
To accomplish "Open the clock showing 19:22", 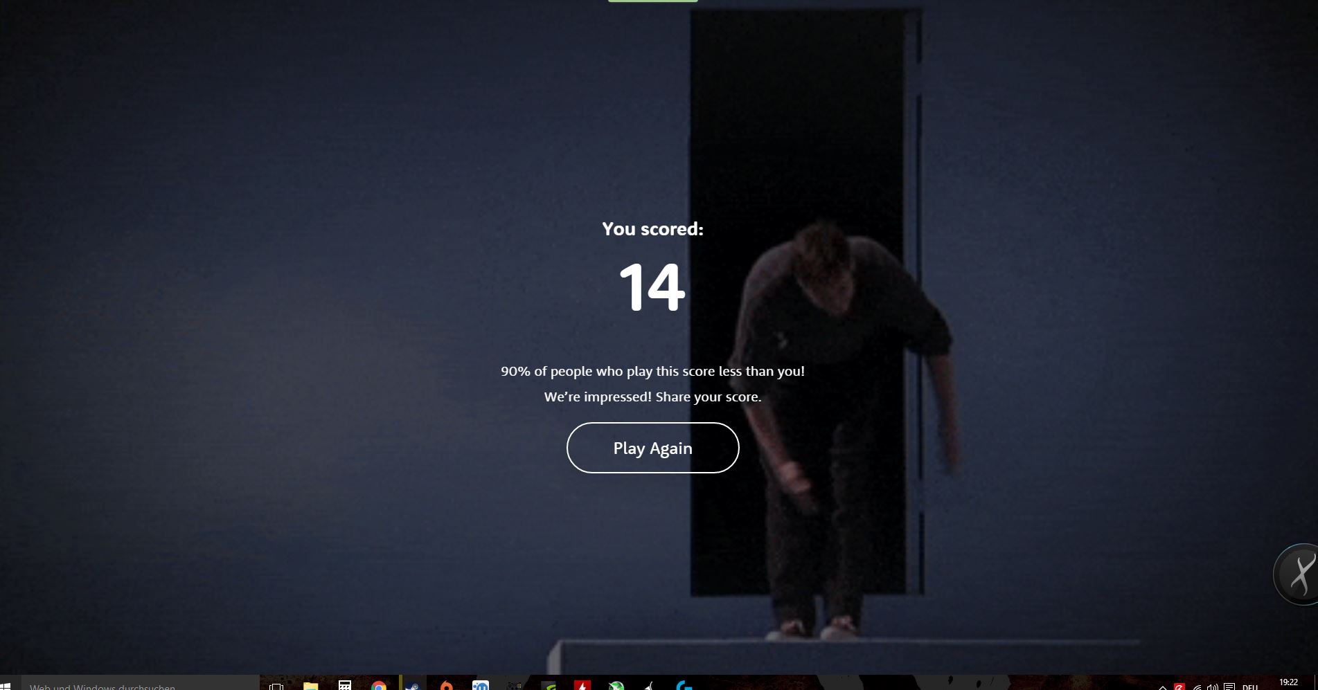I will point(1288,682).
